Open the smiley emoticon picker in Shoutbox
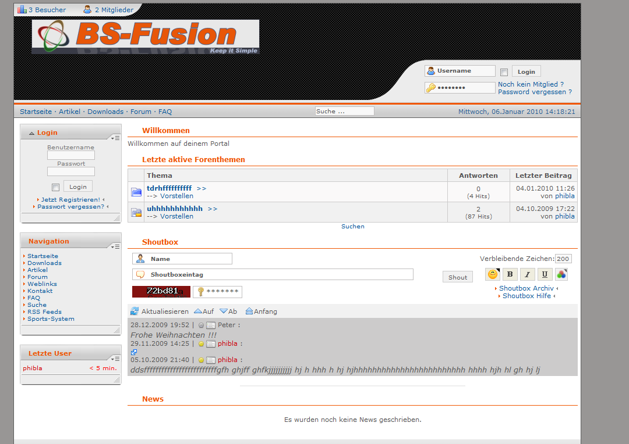This screenshot has height=444, width=629. pyautogui.click(x=492, y=274)
